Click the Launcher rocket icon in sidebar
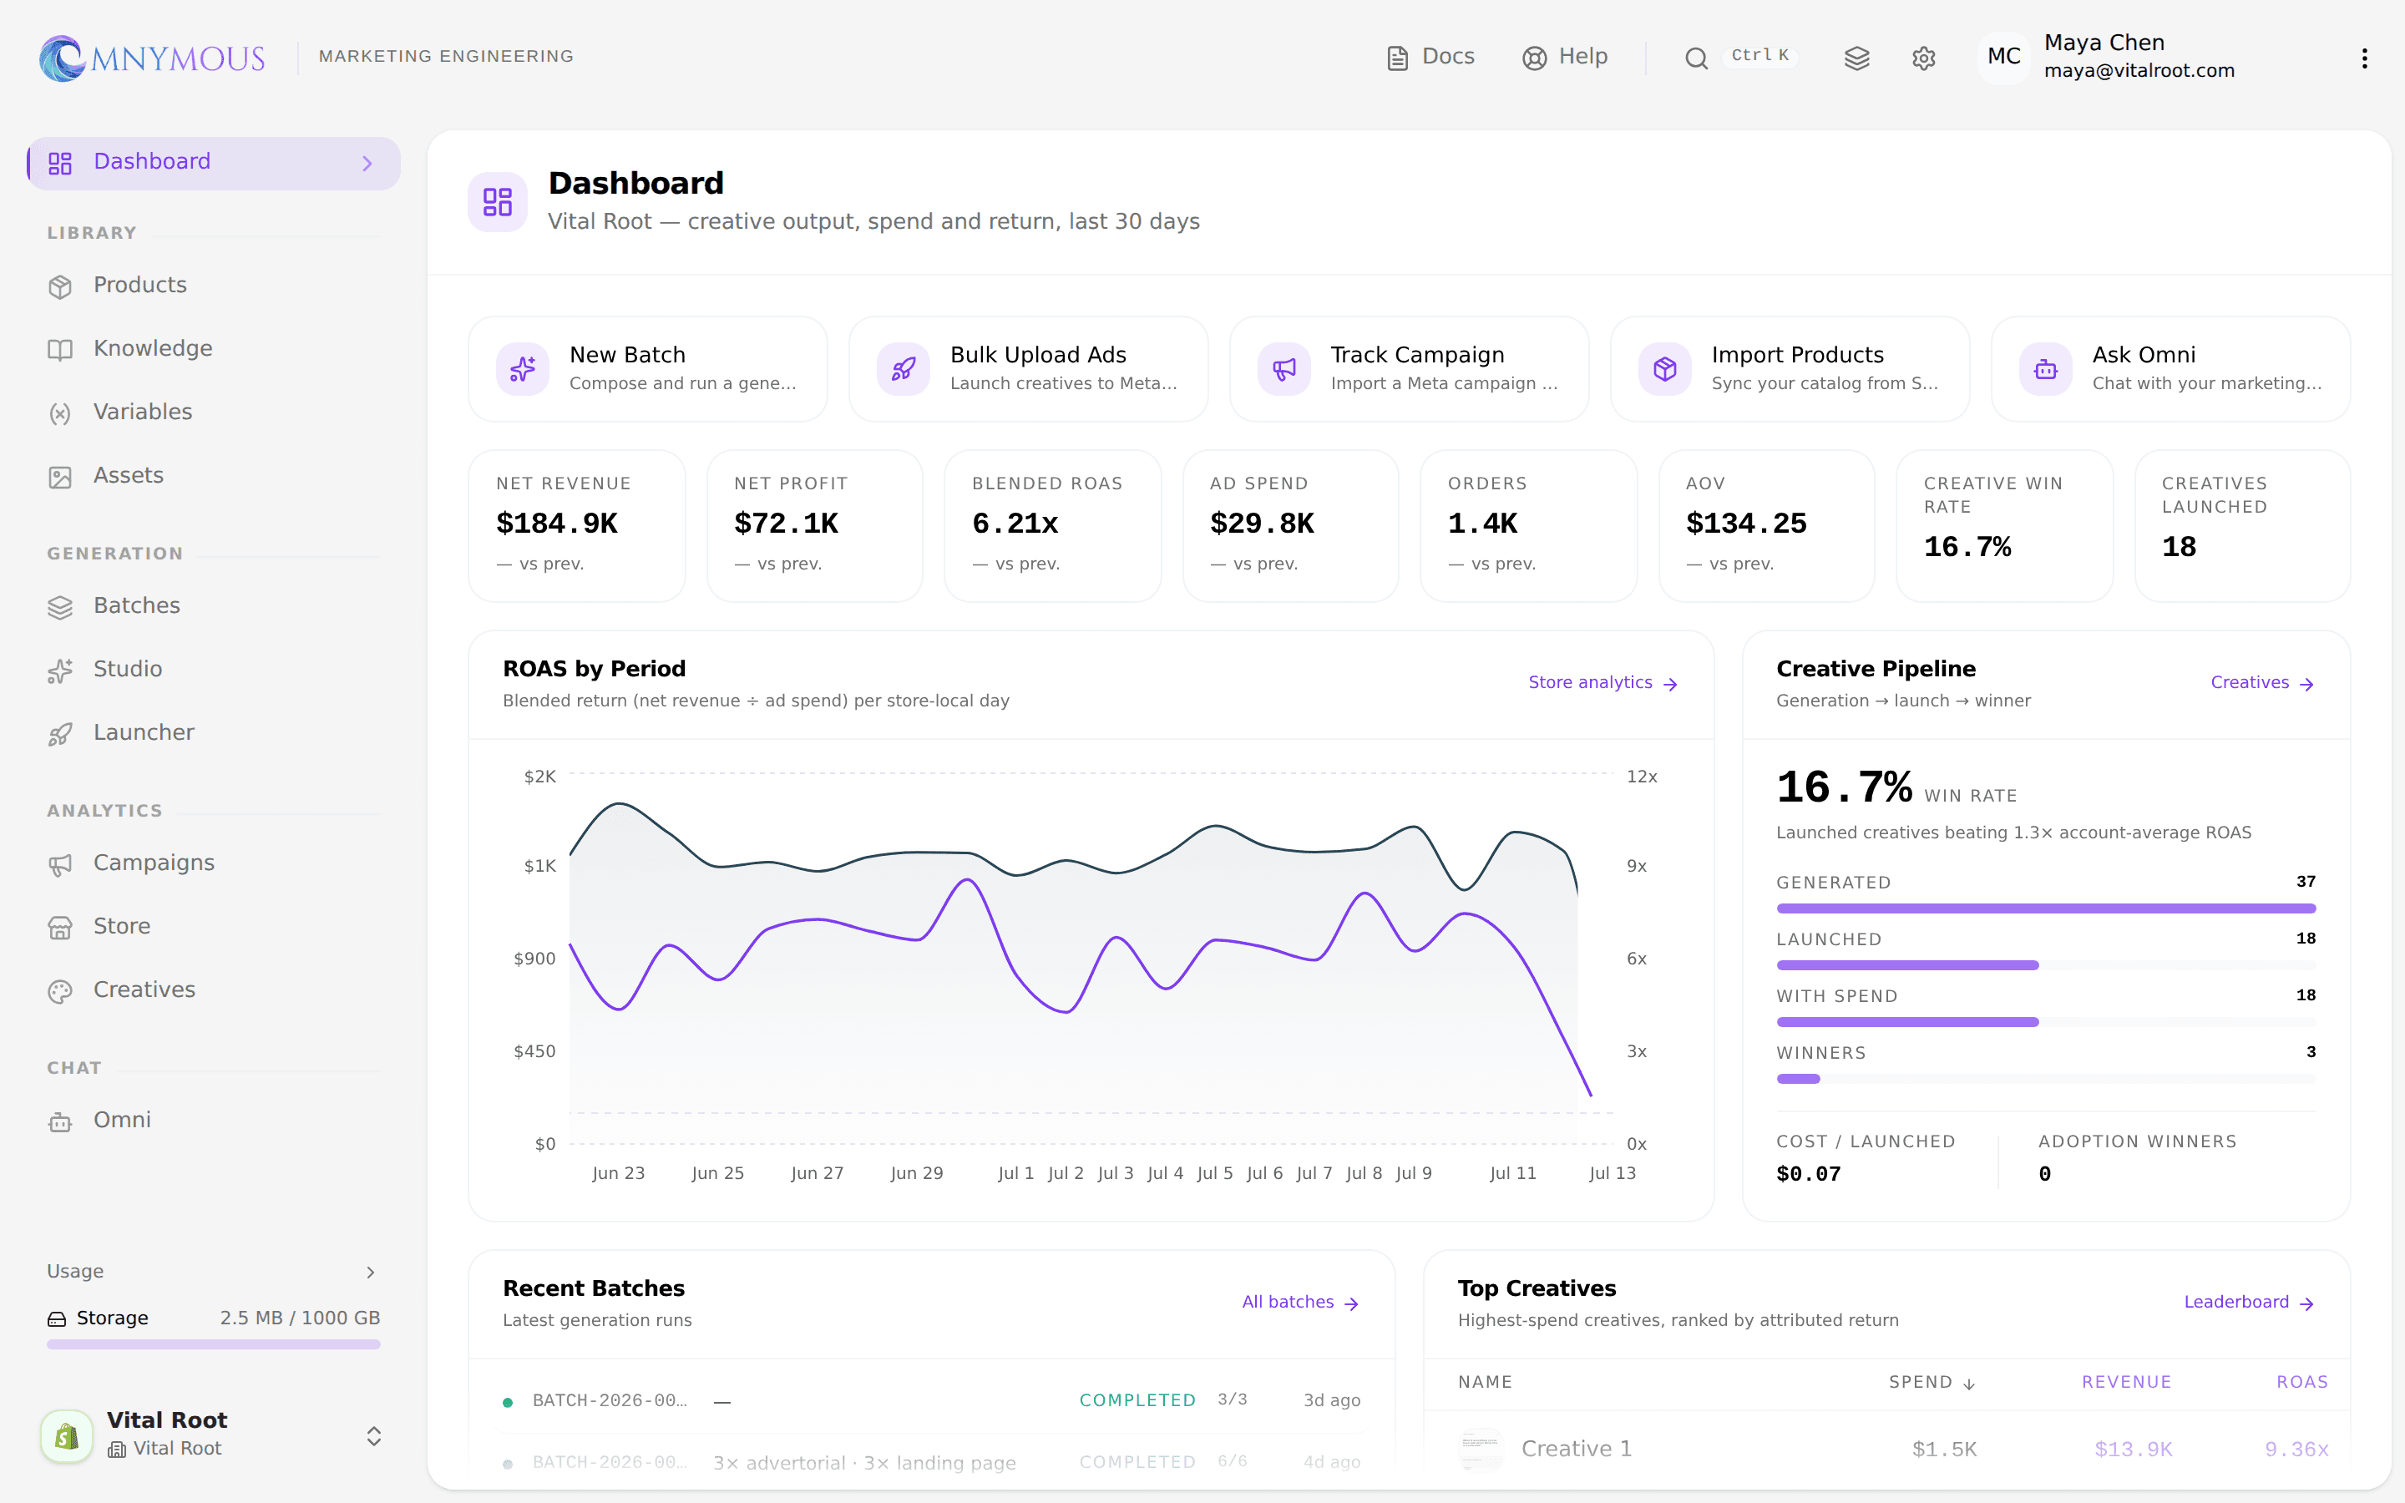2405x1503 pixels. [61, 735]
